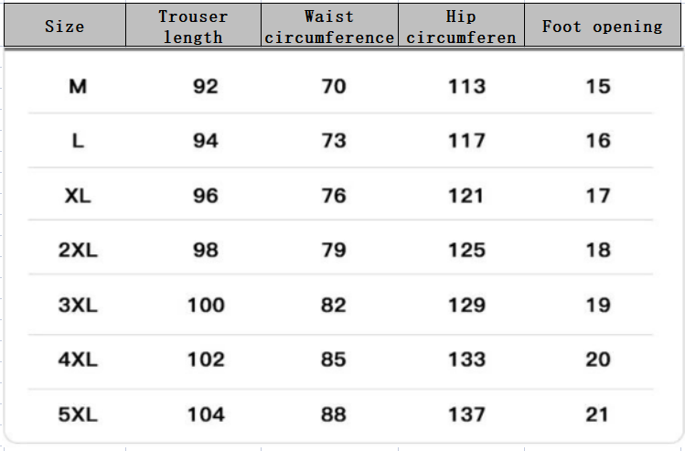Image resolution: width=685 pixels, height=451 pixels.
Task: Select the XL size row label
Action: [x=78, y=196]
